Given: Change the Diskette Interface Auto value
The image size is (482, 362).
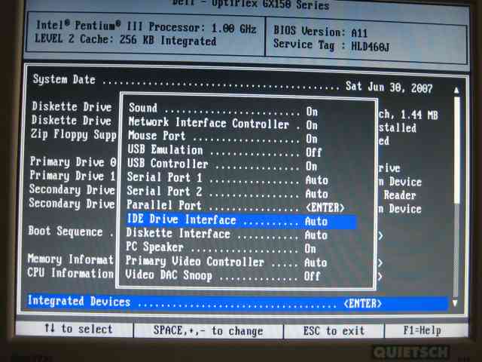Looking at the screenshot, I should point(316,235).
